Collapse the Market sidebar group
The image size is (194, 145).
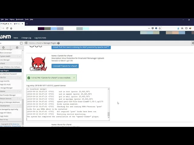[x=19, y=91]
